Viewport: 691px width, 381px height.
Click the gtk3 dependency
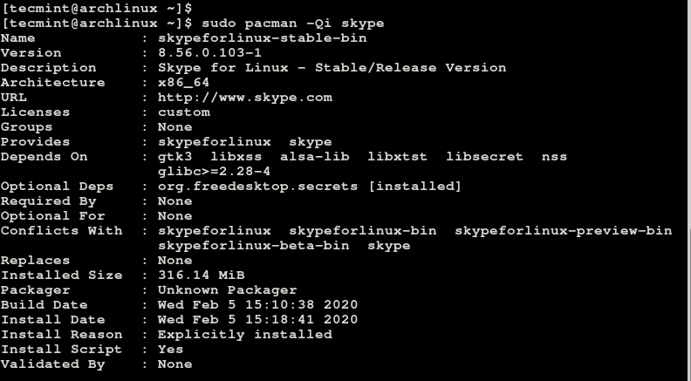click(174, 156)
